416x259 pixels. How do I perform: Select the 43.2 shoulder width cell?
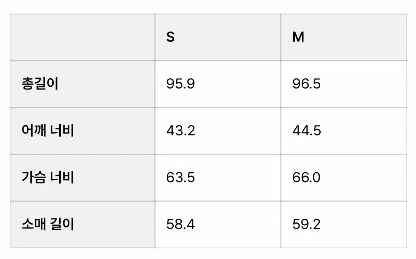(218, 131)
